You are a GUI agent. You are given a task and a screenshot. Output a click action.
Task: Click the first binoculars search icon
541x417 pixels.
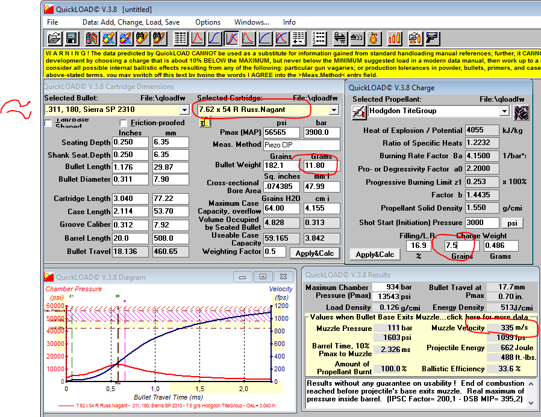pyautogui.click(x=143, y=39)
